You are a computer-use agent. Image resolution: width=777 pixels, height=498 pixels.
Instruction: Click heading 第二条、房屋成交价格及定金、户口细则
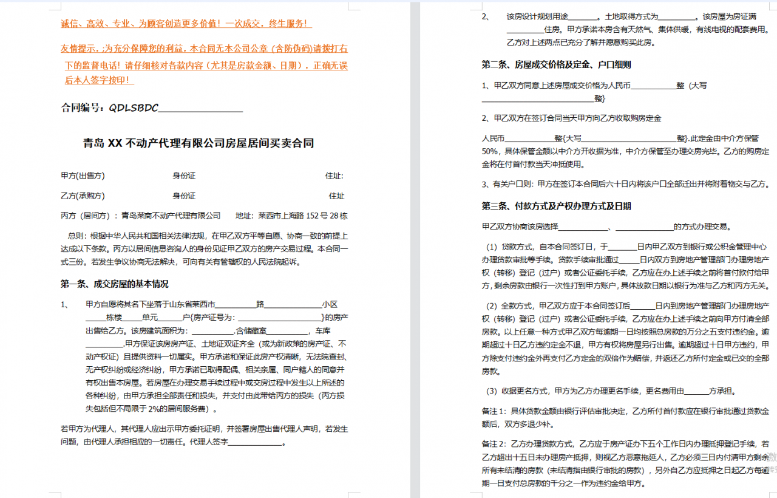[x=557, y=64]
